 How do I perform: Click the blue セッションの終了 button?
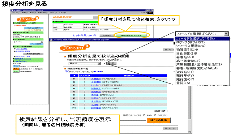34,28
